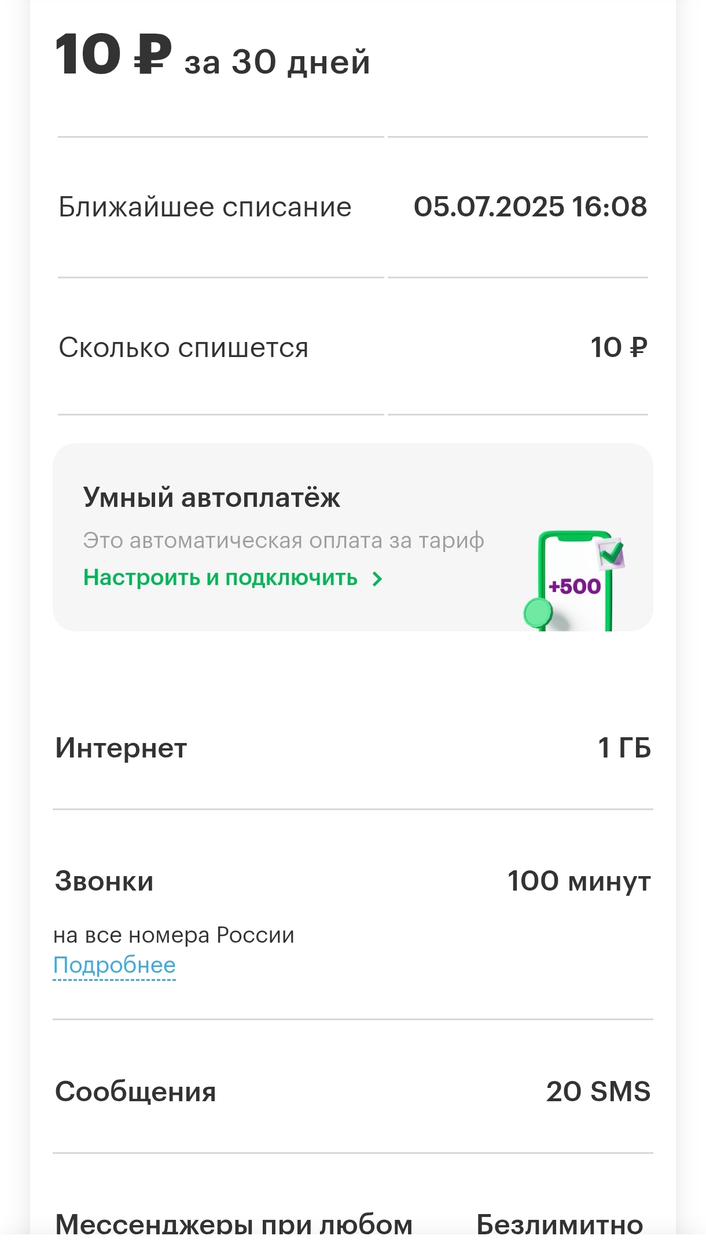The height and width of the screenshot is (1243, 706).
Task: Tap the 100 минут calls value
Action: (x=579, y=882)
